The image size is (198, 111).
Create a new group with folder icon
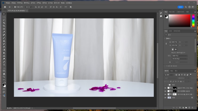[186, 108]
